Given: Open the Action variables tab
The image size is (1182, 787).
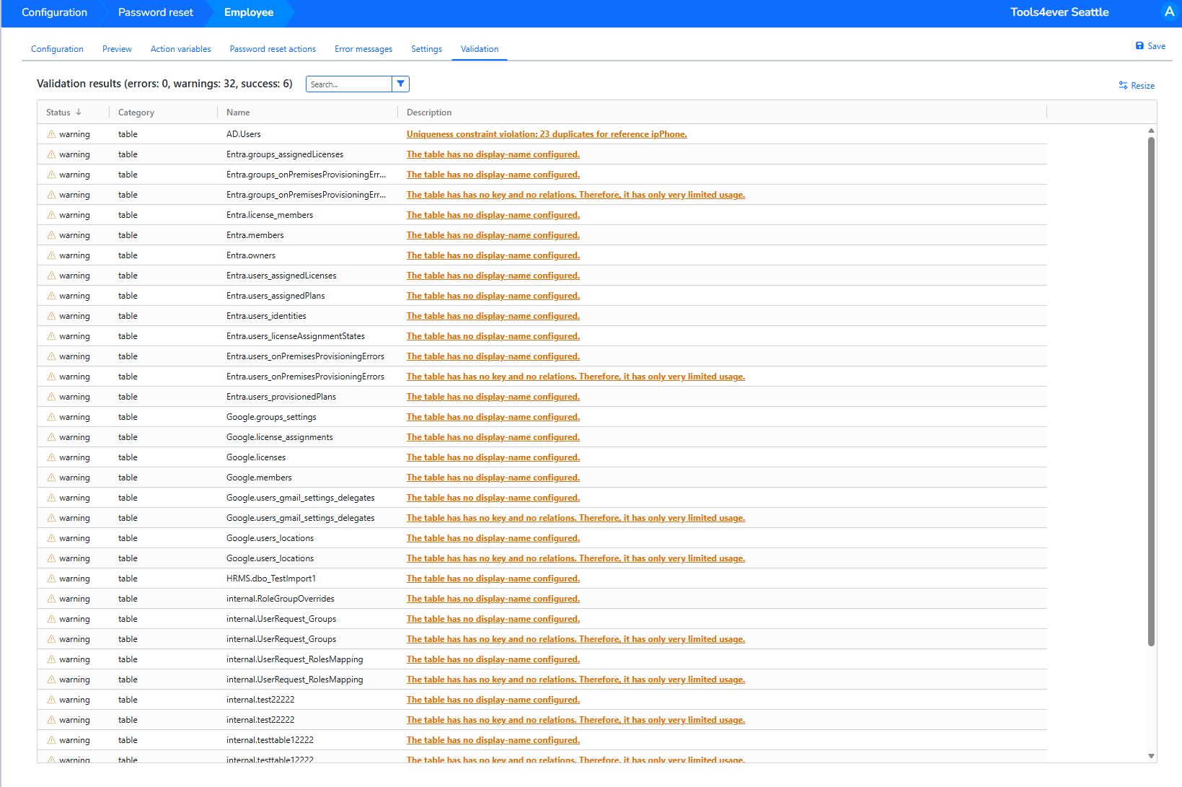Looking at the screenshot, I should click(180, 49).
